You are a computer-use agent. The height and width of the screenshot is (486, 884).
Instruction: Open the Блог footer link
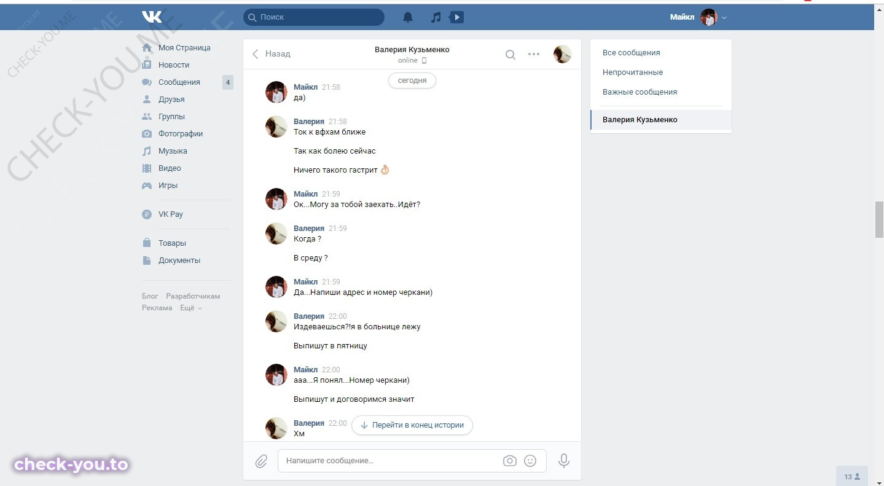point(150,296)
